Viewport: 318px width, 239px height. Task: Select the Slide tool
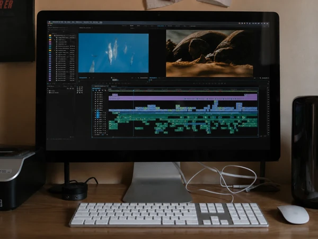[82, 90]
